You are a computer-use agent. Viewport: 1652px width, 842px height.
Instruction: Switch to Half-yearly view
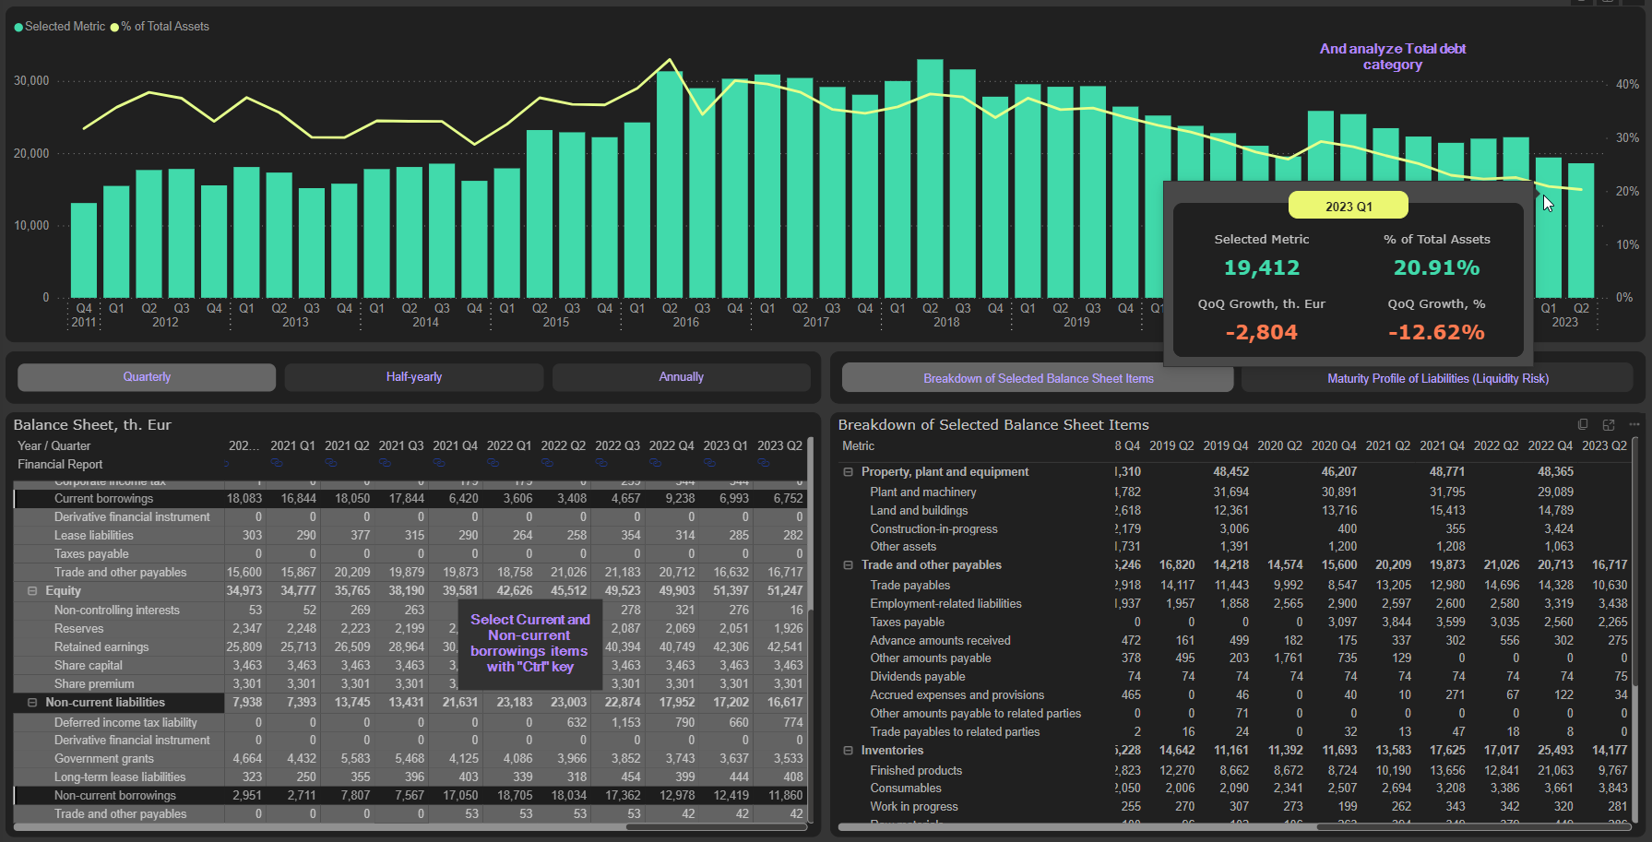(x=413, y=377)
